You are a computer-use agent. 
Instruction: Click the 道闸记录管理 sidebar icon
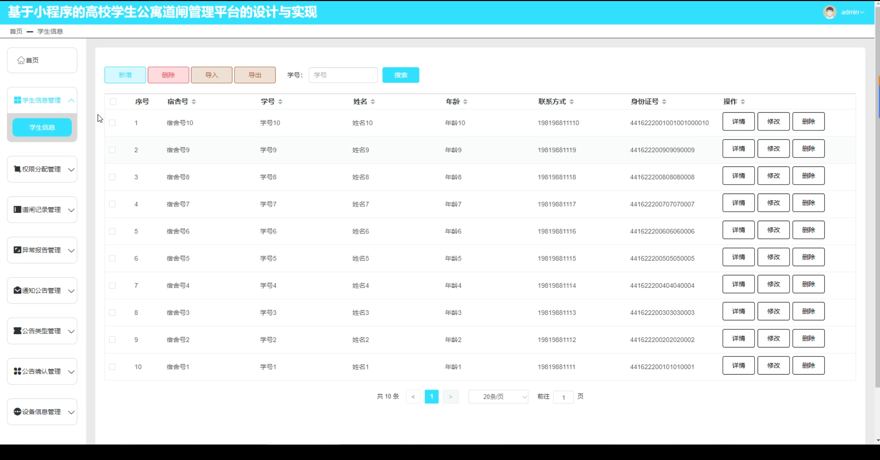pos(17,209)
